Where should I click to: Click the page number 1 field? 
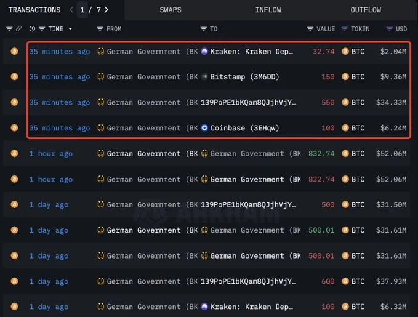pyautogui.click(x=82, y=10)
